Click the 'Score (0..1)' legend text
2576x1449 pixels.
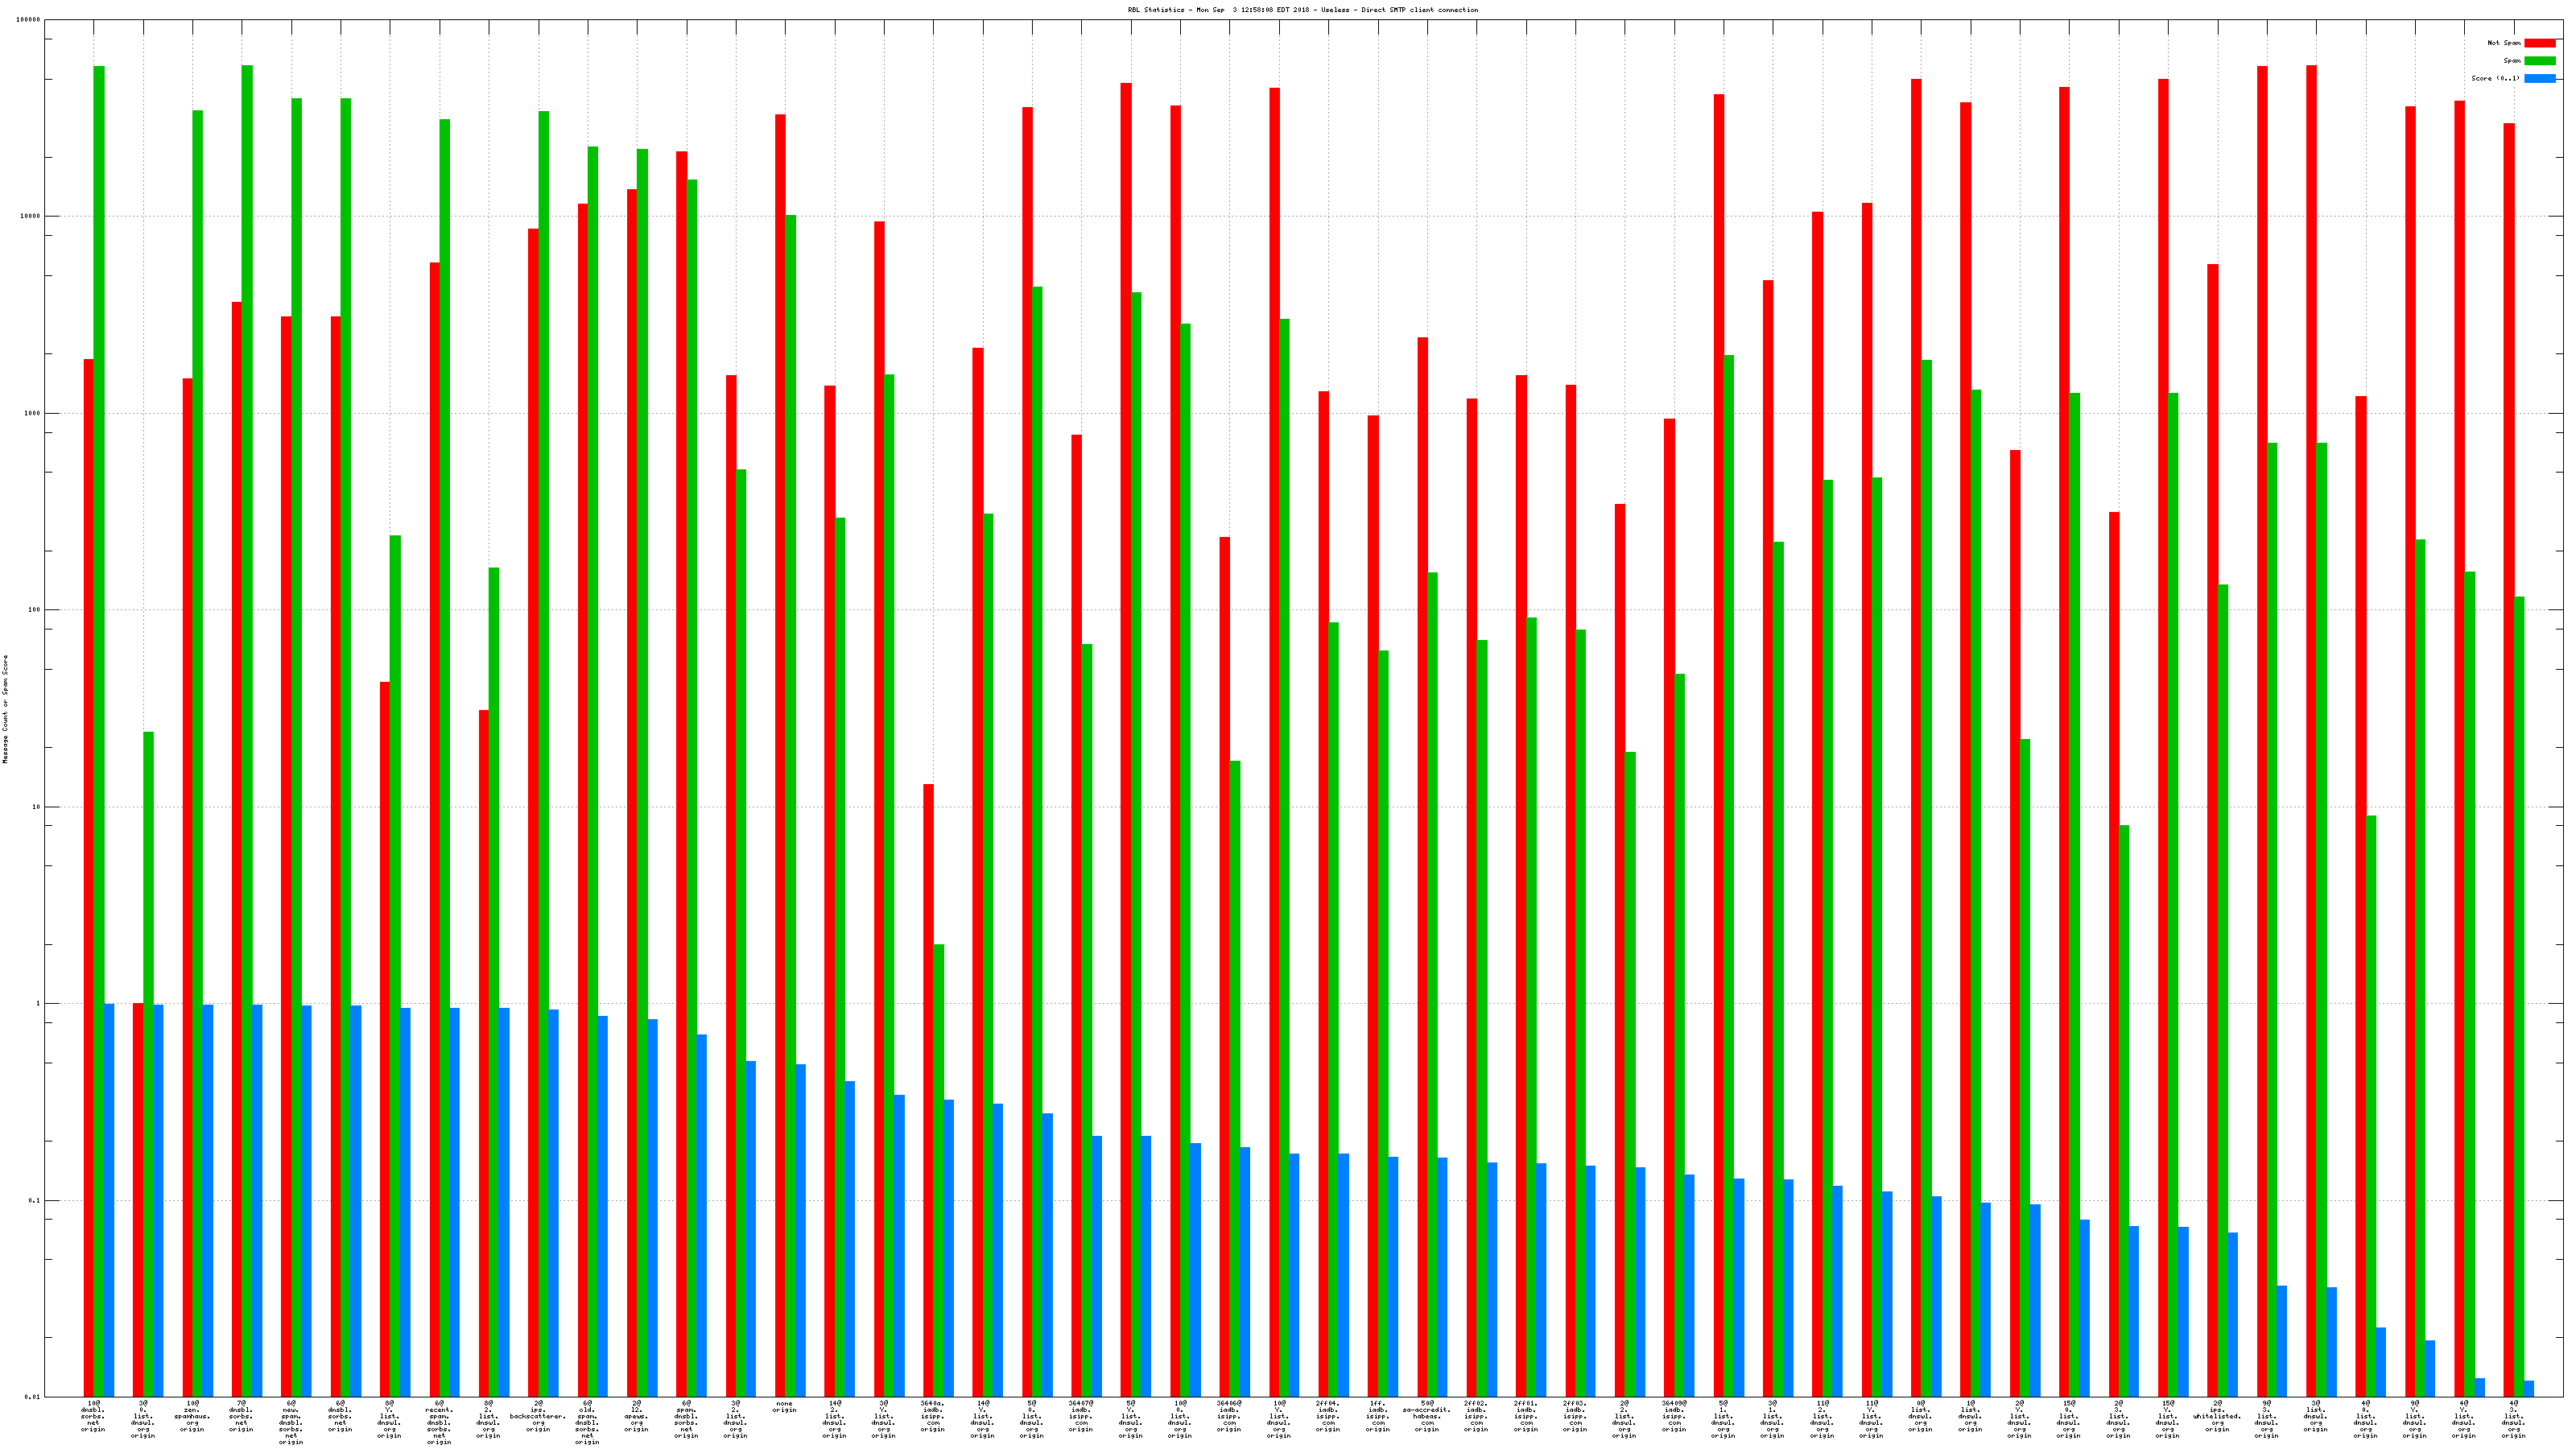[x=2495, y=78]
